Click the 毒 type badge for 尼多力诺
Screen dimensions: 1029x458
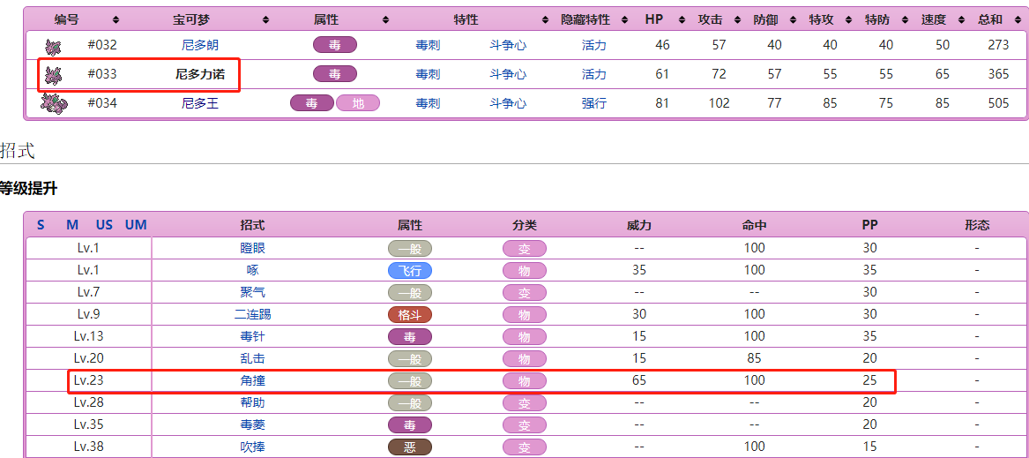point(335,74)
